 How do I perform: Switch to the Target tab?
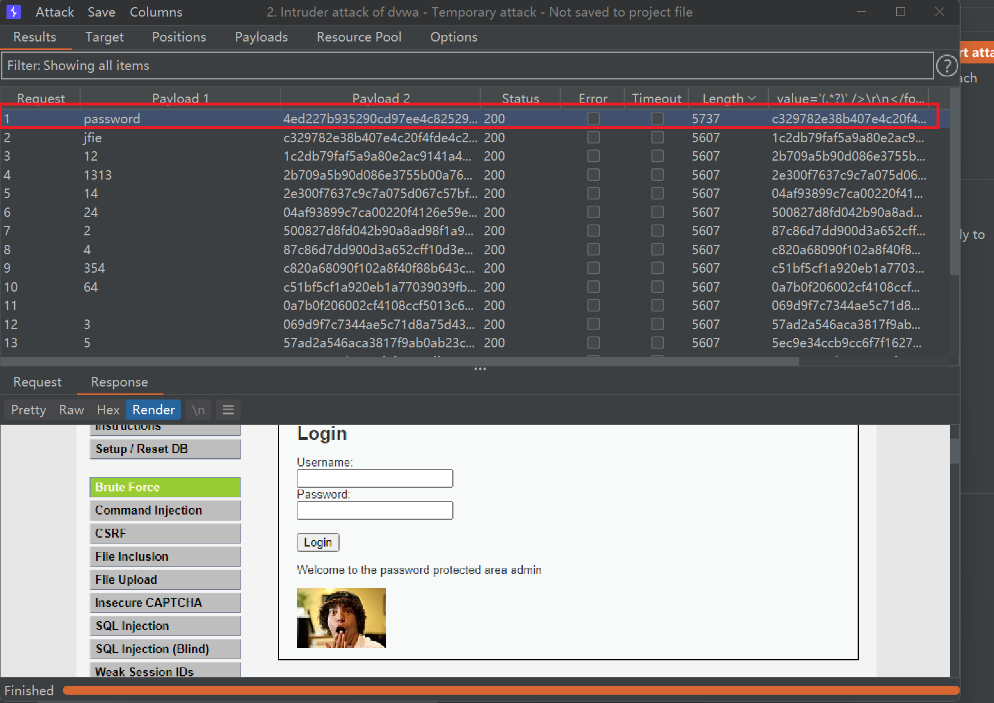[104, 37]
